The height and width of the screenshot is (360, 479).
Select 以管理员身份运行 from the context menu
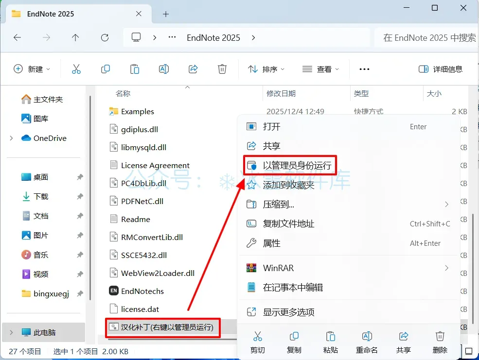coord(349,165)
